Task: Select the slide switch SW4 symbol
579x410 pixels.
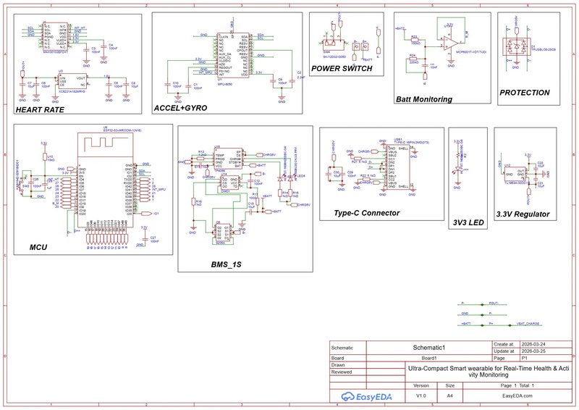Action: click(334, 44)
